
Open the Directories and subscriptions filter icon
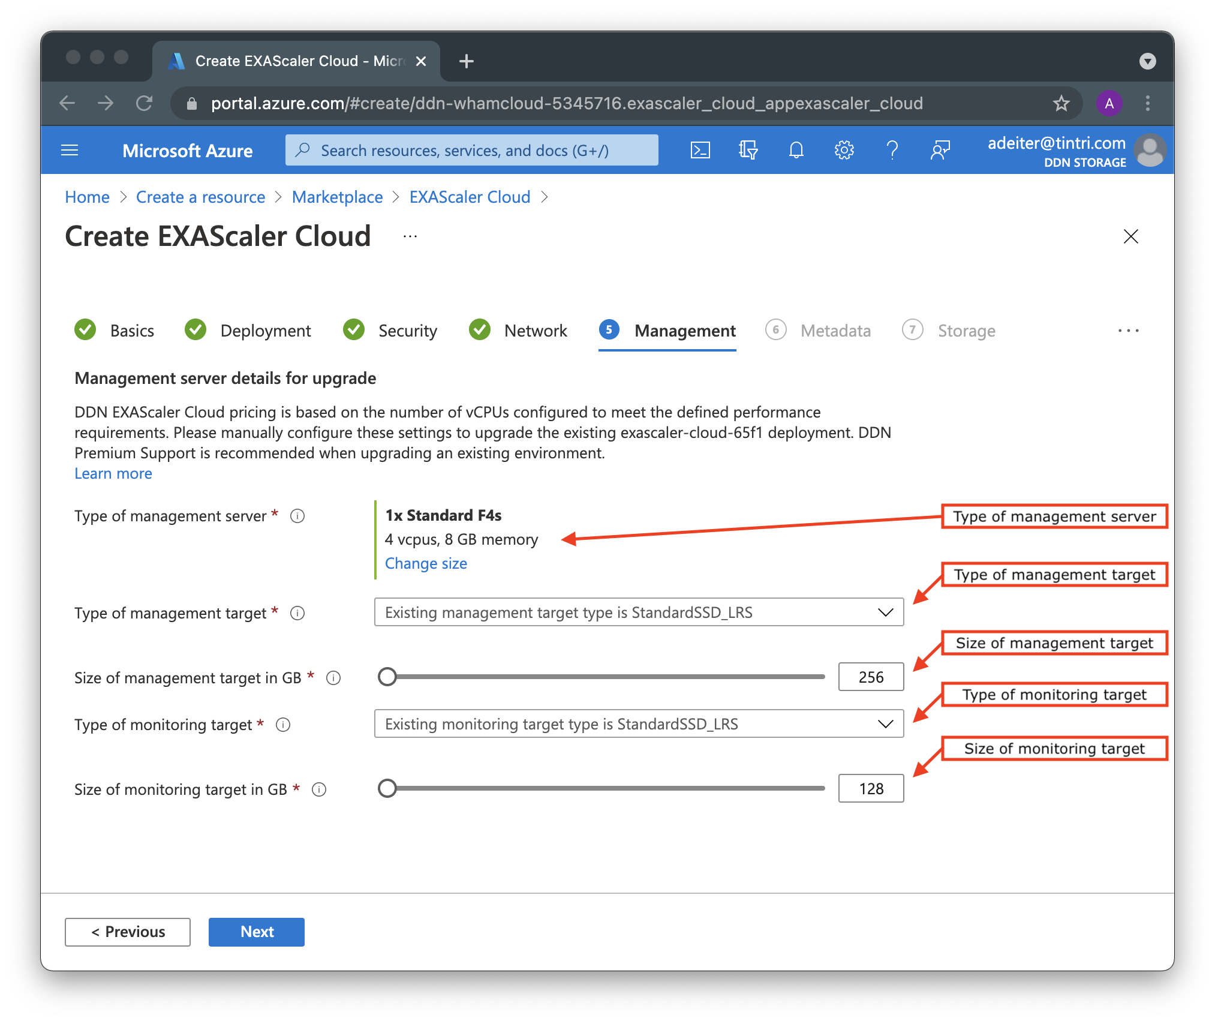(x=748, y=150)
